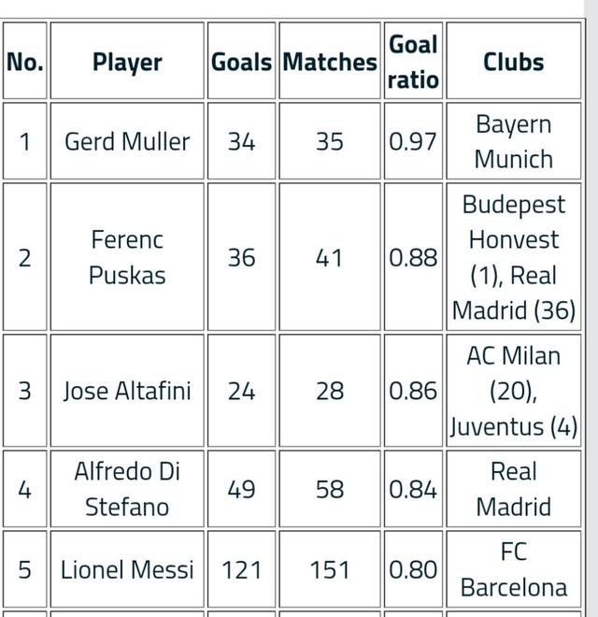Click Altafini's 0.86 goal ratio cell
Image resolution: width=598 pixels, height=617 pixels.
(x=413, y=391)
